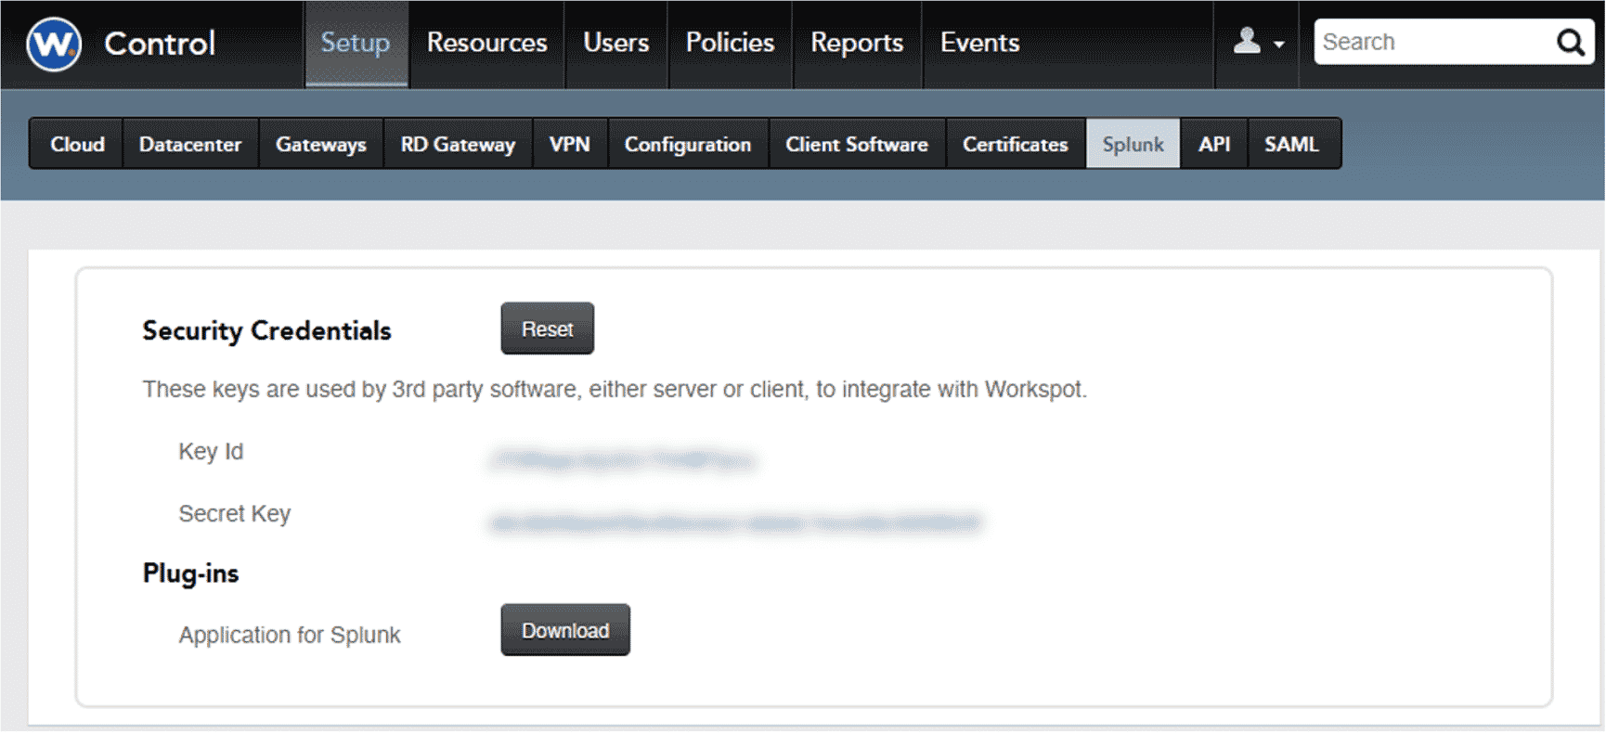Switch to the RD Gateway tab
Screen dimensions: 1606x734
[458, 144]
